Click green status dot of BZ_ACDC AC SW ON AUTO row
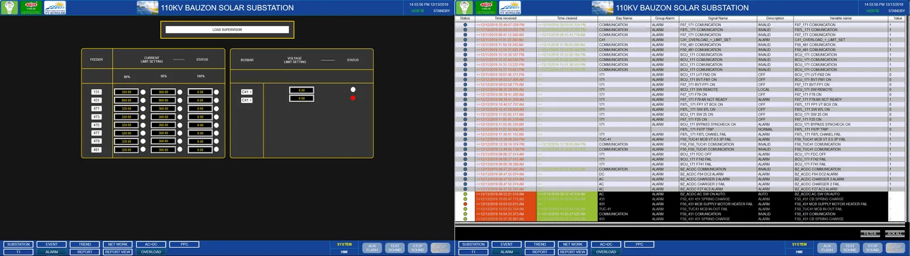The height and width of the screenshot is (256, 910). [x=465, y=194]
